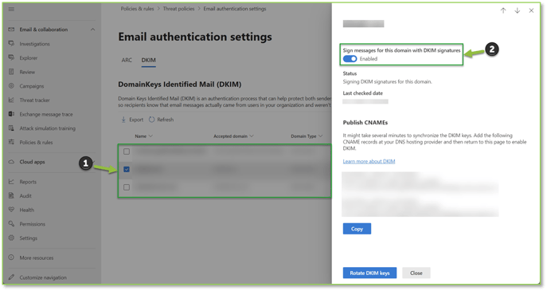Open the Accepted domain column dropdown
Viewport: 547px width, 291px height.
[x=252, y=136]
